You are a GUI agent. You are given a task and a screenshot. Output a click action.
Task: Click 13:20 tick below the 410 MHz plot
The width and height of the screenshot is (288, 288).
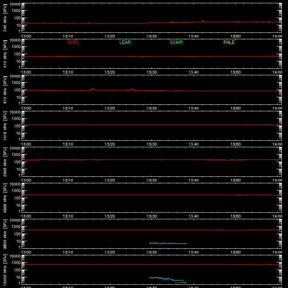click(x=110, y=72)
